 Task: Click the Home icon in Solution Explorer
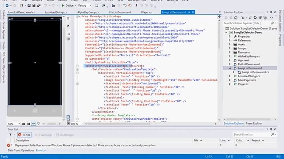pos(236,18)
